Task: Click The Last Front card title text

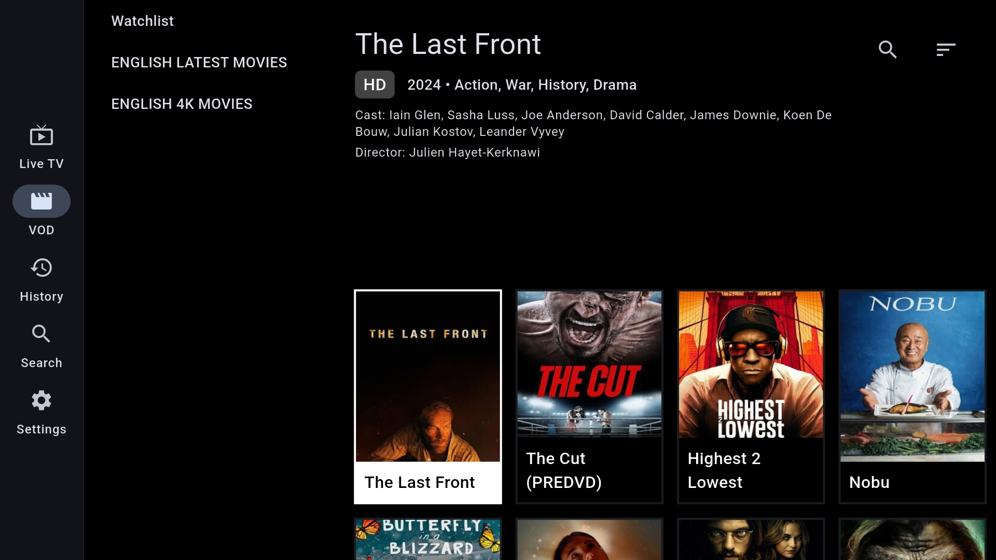Action: click(420, 482)
